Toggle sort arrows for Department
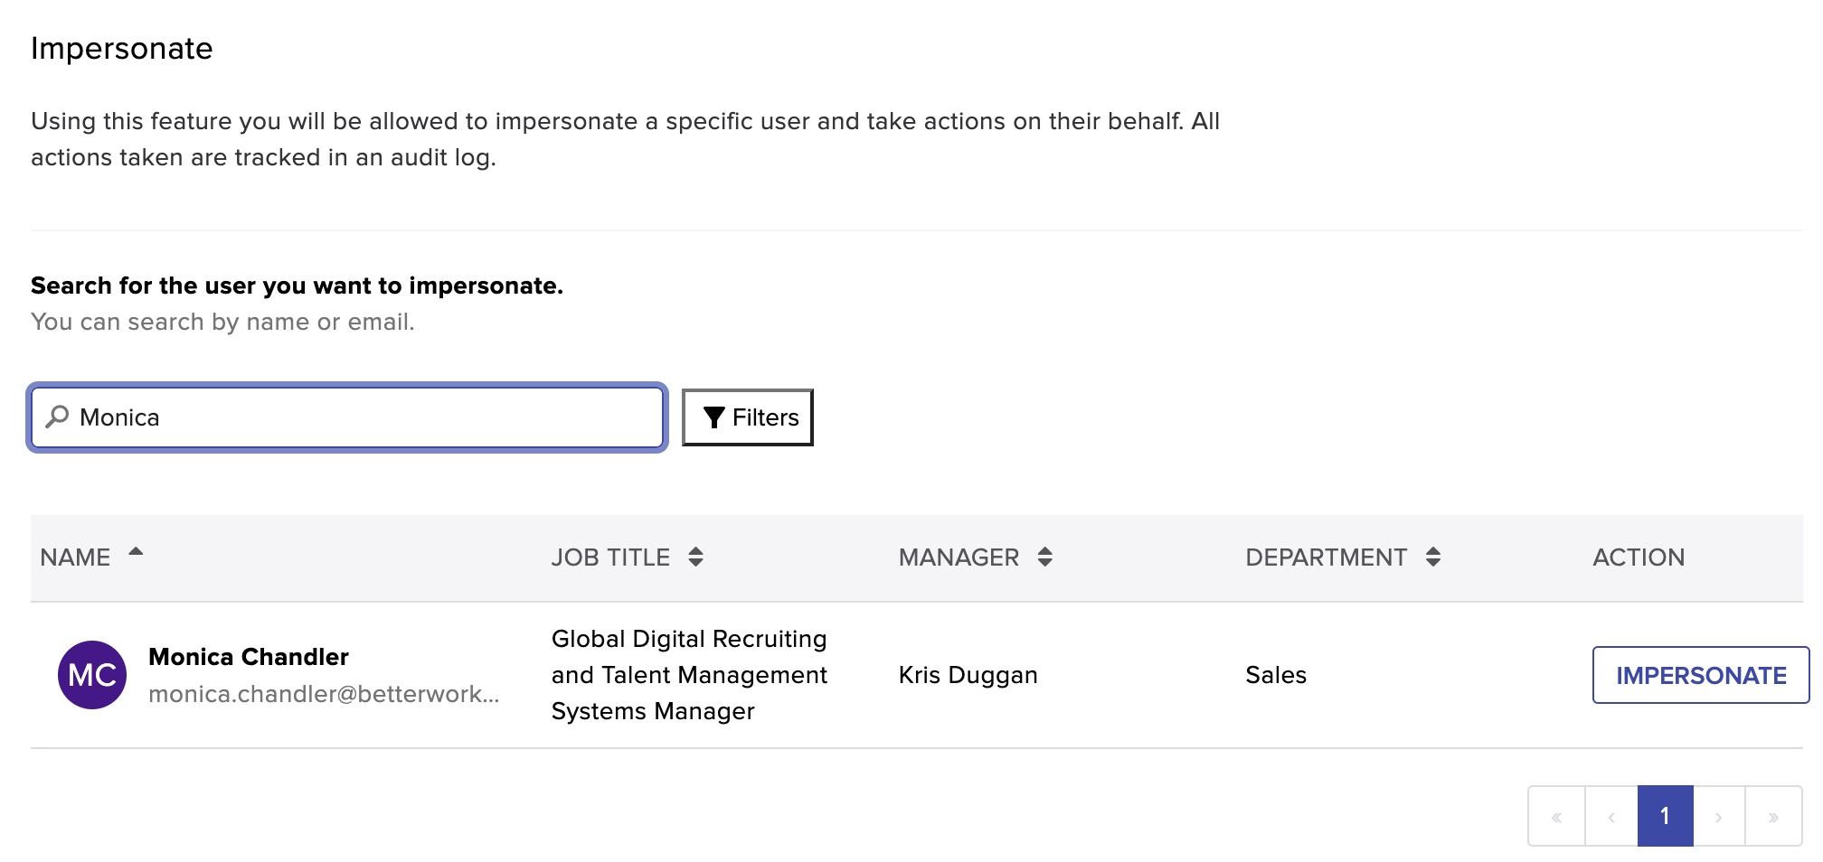1823x862 pixels. [1432, 557]
